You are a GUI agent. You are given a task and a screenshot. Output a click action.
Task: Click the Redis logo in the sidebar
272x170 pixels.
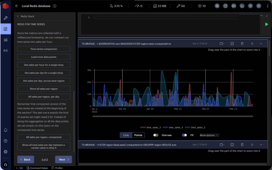pos(5,6)
